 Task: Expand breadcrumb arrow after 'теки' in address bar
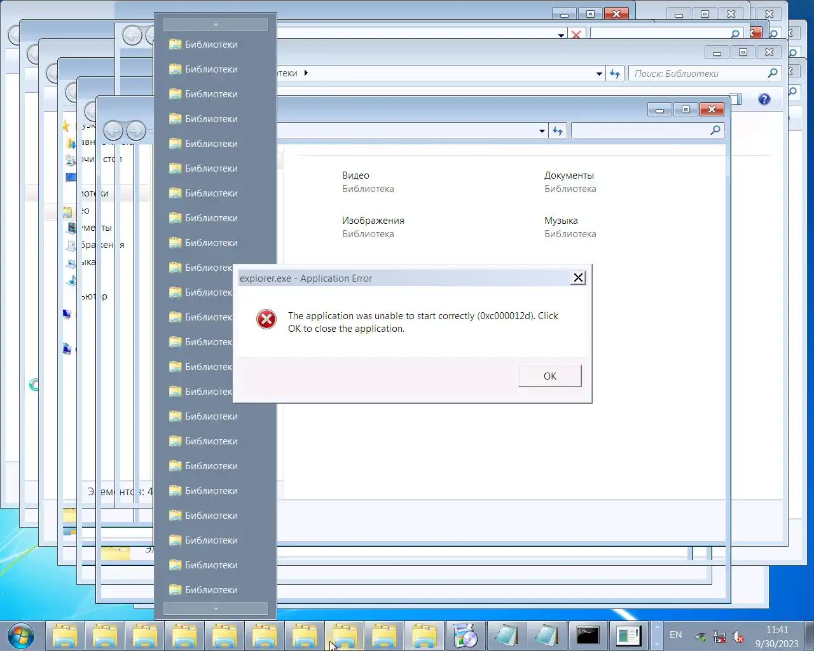coord(306,73)
